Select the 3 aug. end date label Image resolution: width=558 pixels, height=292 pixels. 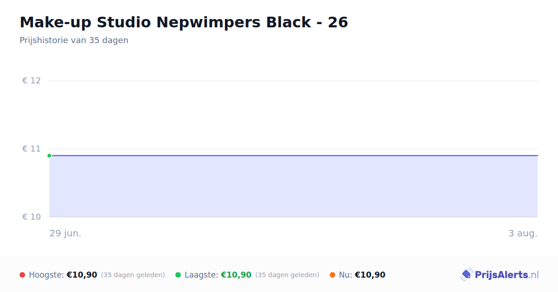pos(523,234)
